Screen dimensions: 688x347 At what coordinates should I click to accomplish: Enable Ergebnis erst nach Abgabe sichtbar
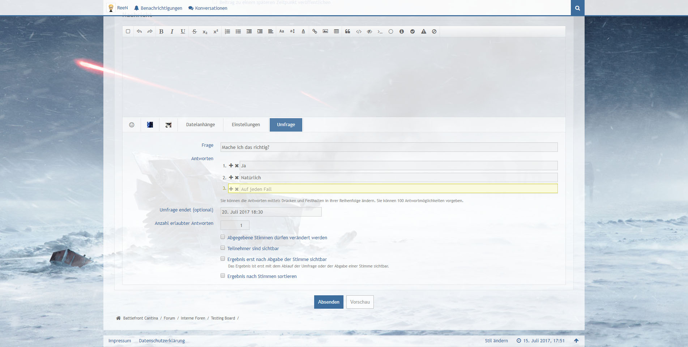click(x=223, y=259)
